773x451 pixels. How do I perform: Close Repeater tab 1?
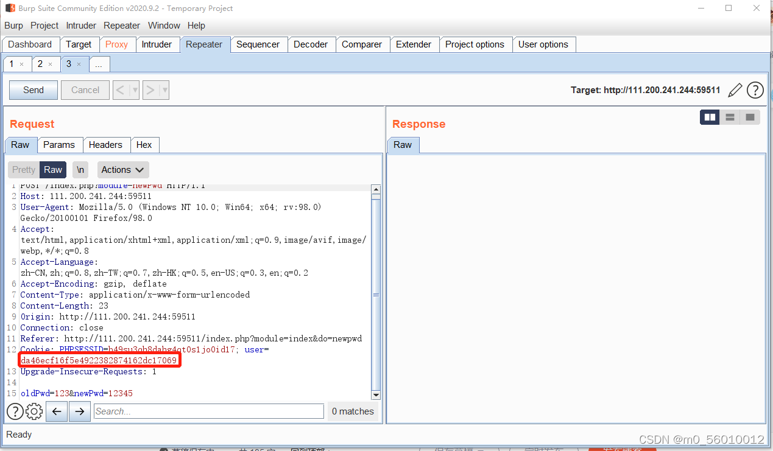click(x=21, y=64)
